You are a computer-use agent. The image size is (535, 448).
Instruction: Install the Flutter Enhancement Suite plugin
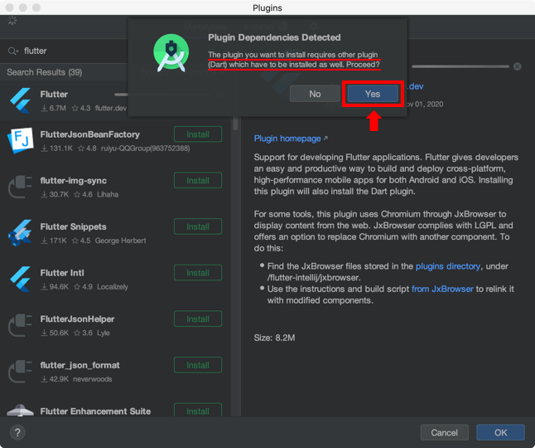tap(198, 410)
